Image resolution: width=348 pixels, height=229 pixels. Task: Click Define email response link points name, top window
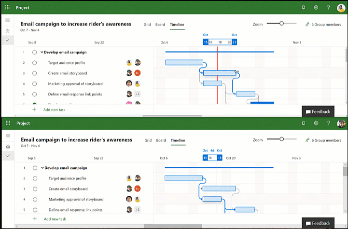tap(75, 94)
